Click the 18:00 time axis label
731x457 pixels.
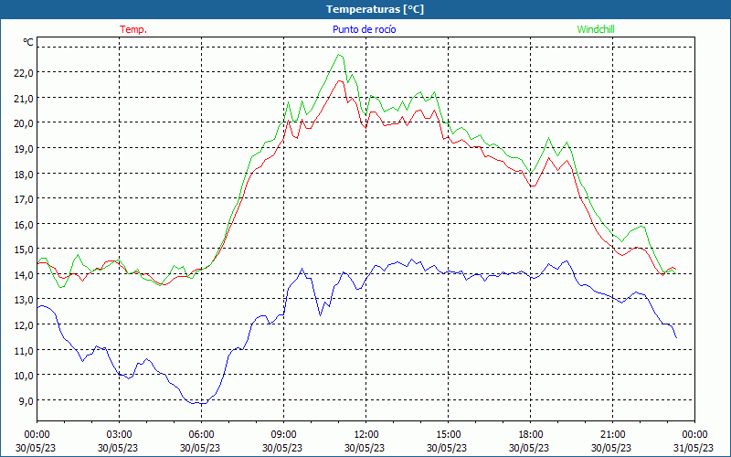click(531, 435)
